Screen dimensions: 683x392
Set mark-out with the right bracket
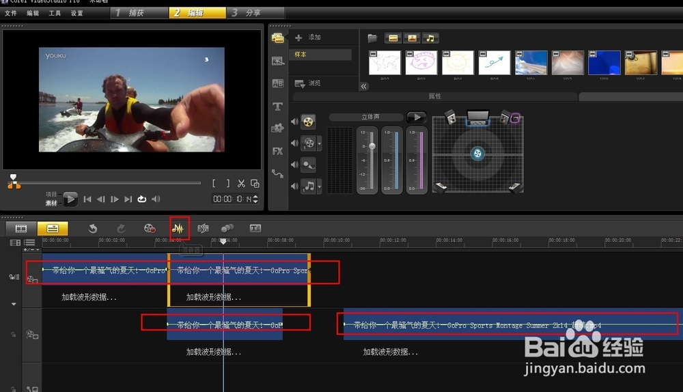pos(228,184)
